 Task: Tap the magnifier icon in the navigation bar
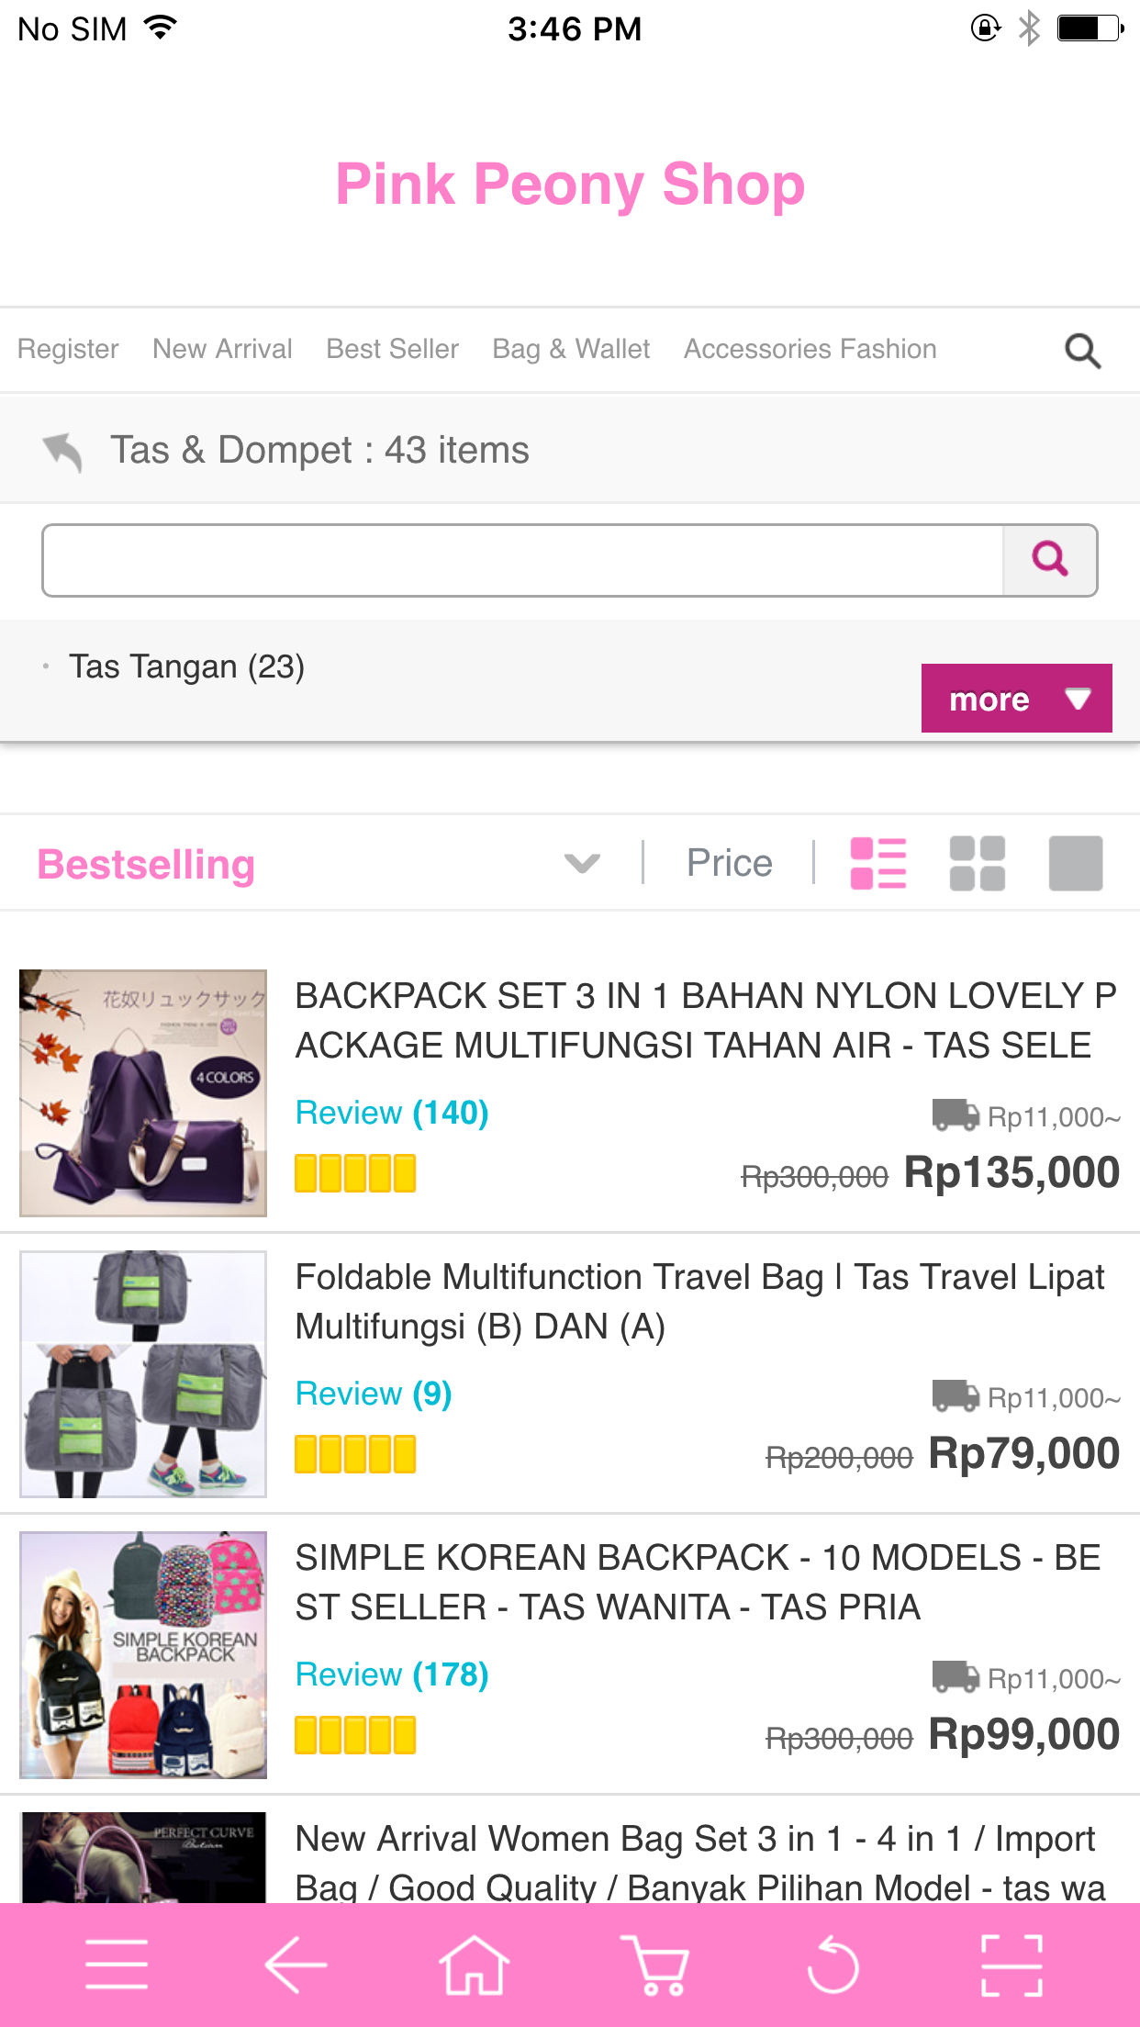click(x=1082, y=351)
